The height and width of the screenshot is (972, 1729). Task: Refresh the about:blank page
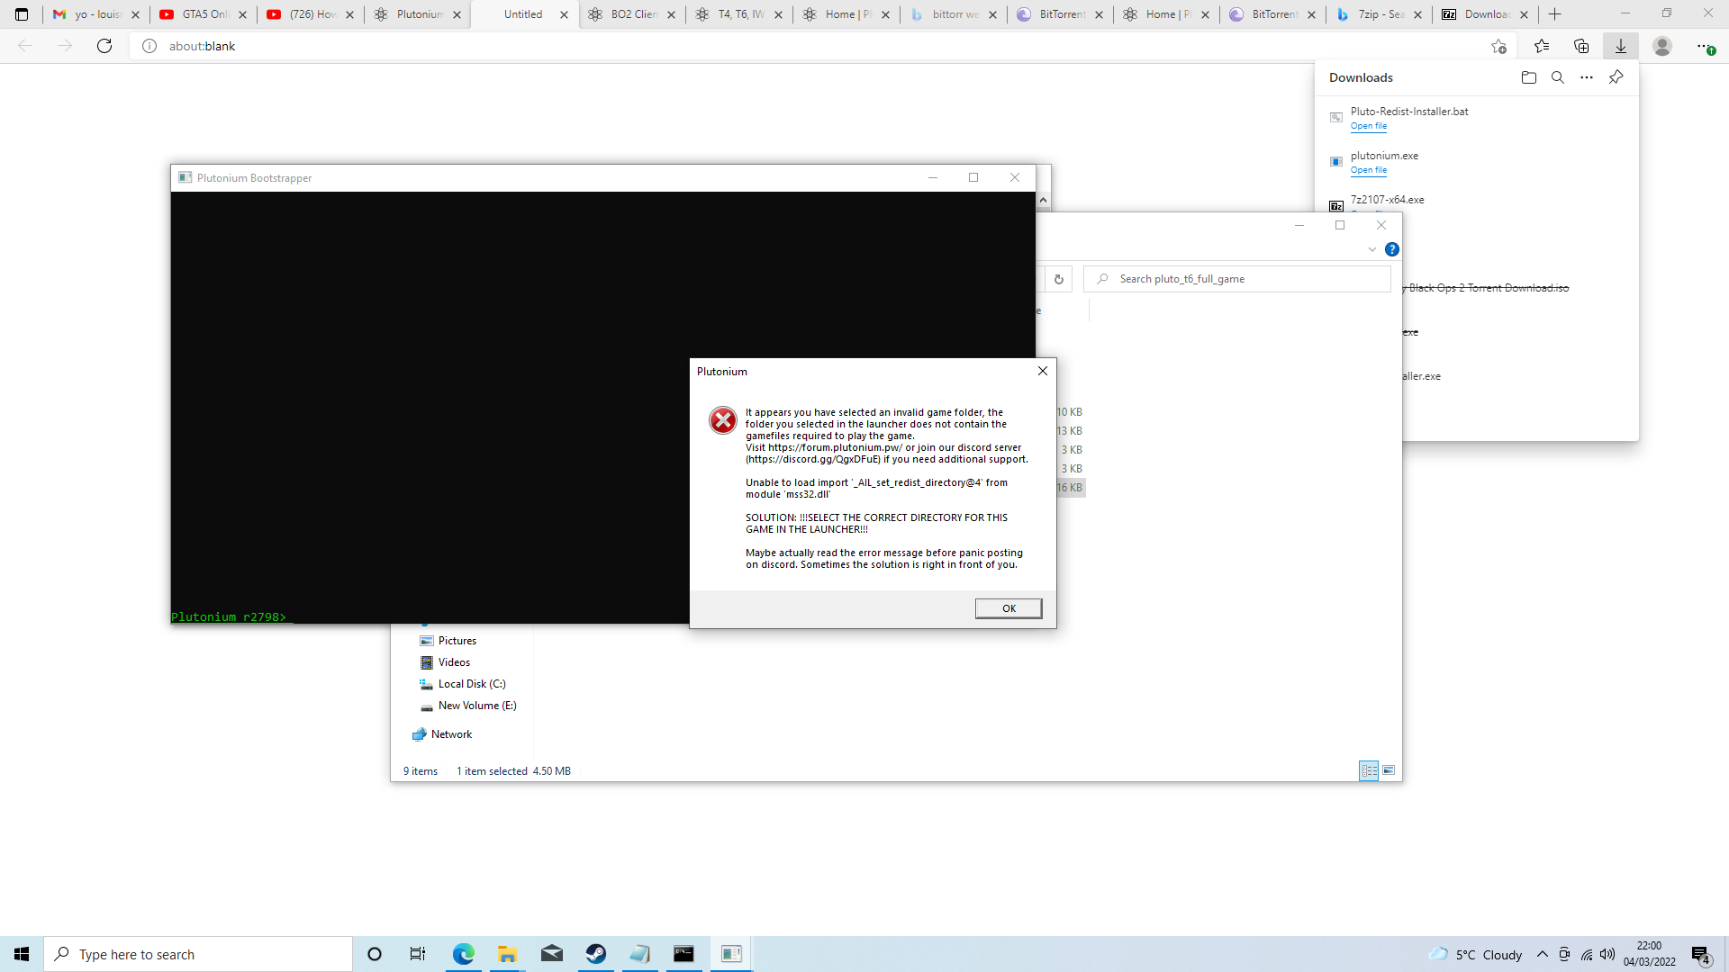tap(104, 46)
